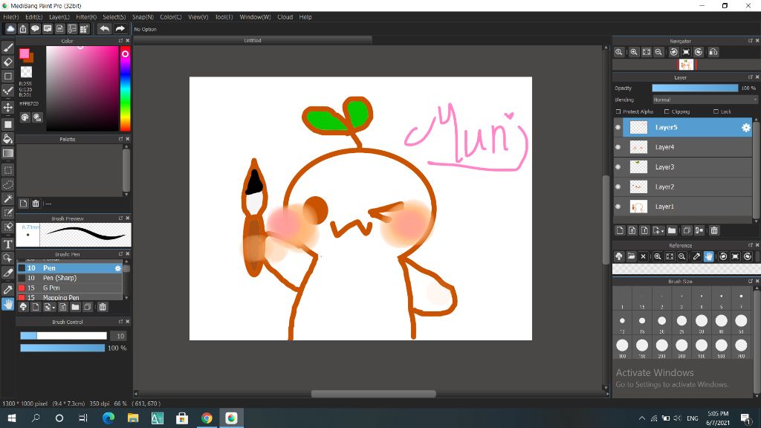Click the Navigator canvas thumbnail
Viewport: 761px width, 428px height.
[x=686, y=65]
